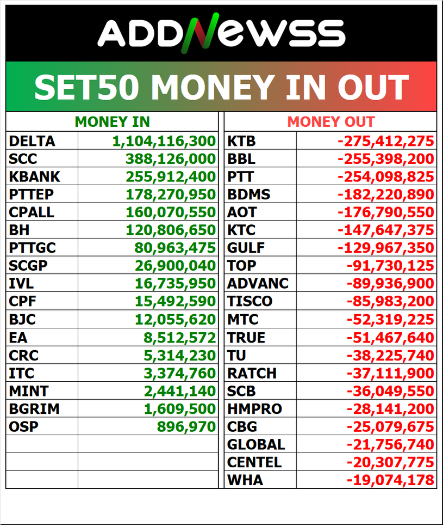The height and width of the screenshot is (525, 443).
Task: Select the TRUE ticker name
Action: coord(246,338)
